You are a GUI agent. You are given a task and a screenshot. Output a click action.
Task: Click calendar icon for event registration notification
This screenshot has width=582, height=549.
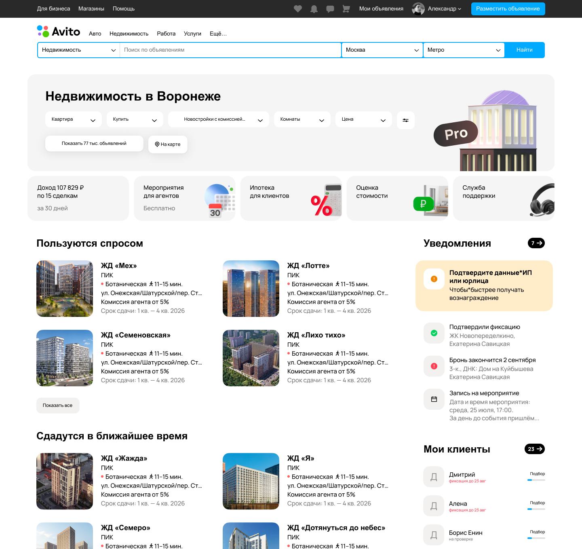point(434,399)
